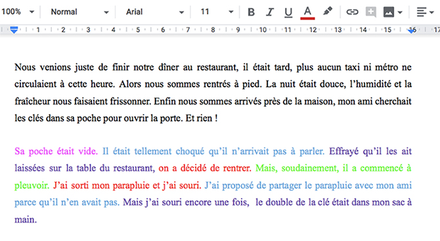Viewport: 440px width, 241px height.
Task: Toggle Bold formatting
Action: (x=251, y=12)
